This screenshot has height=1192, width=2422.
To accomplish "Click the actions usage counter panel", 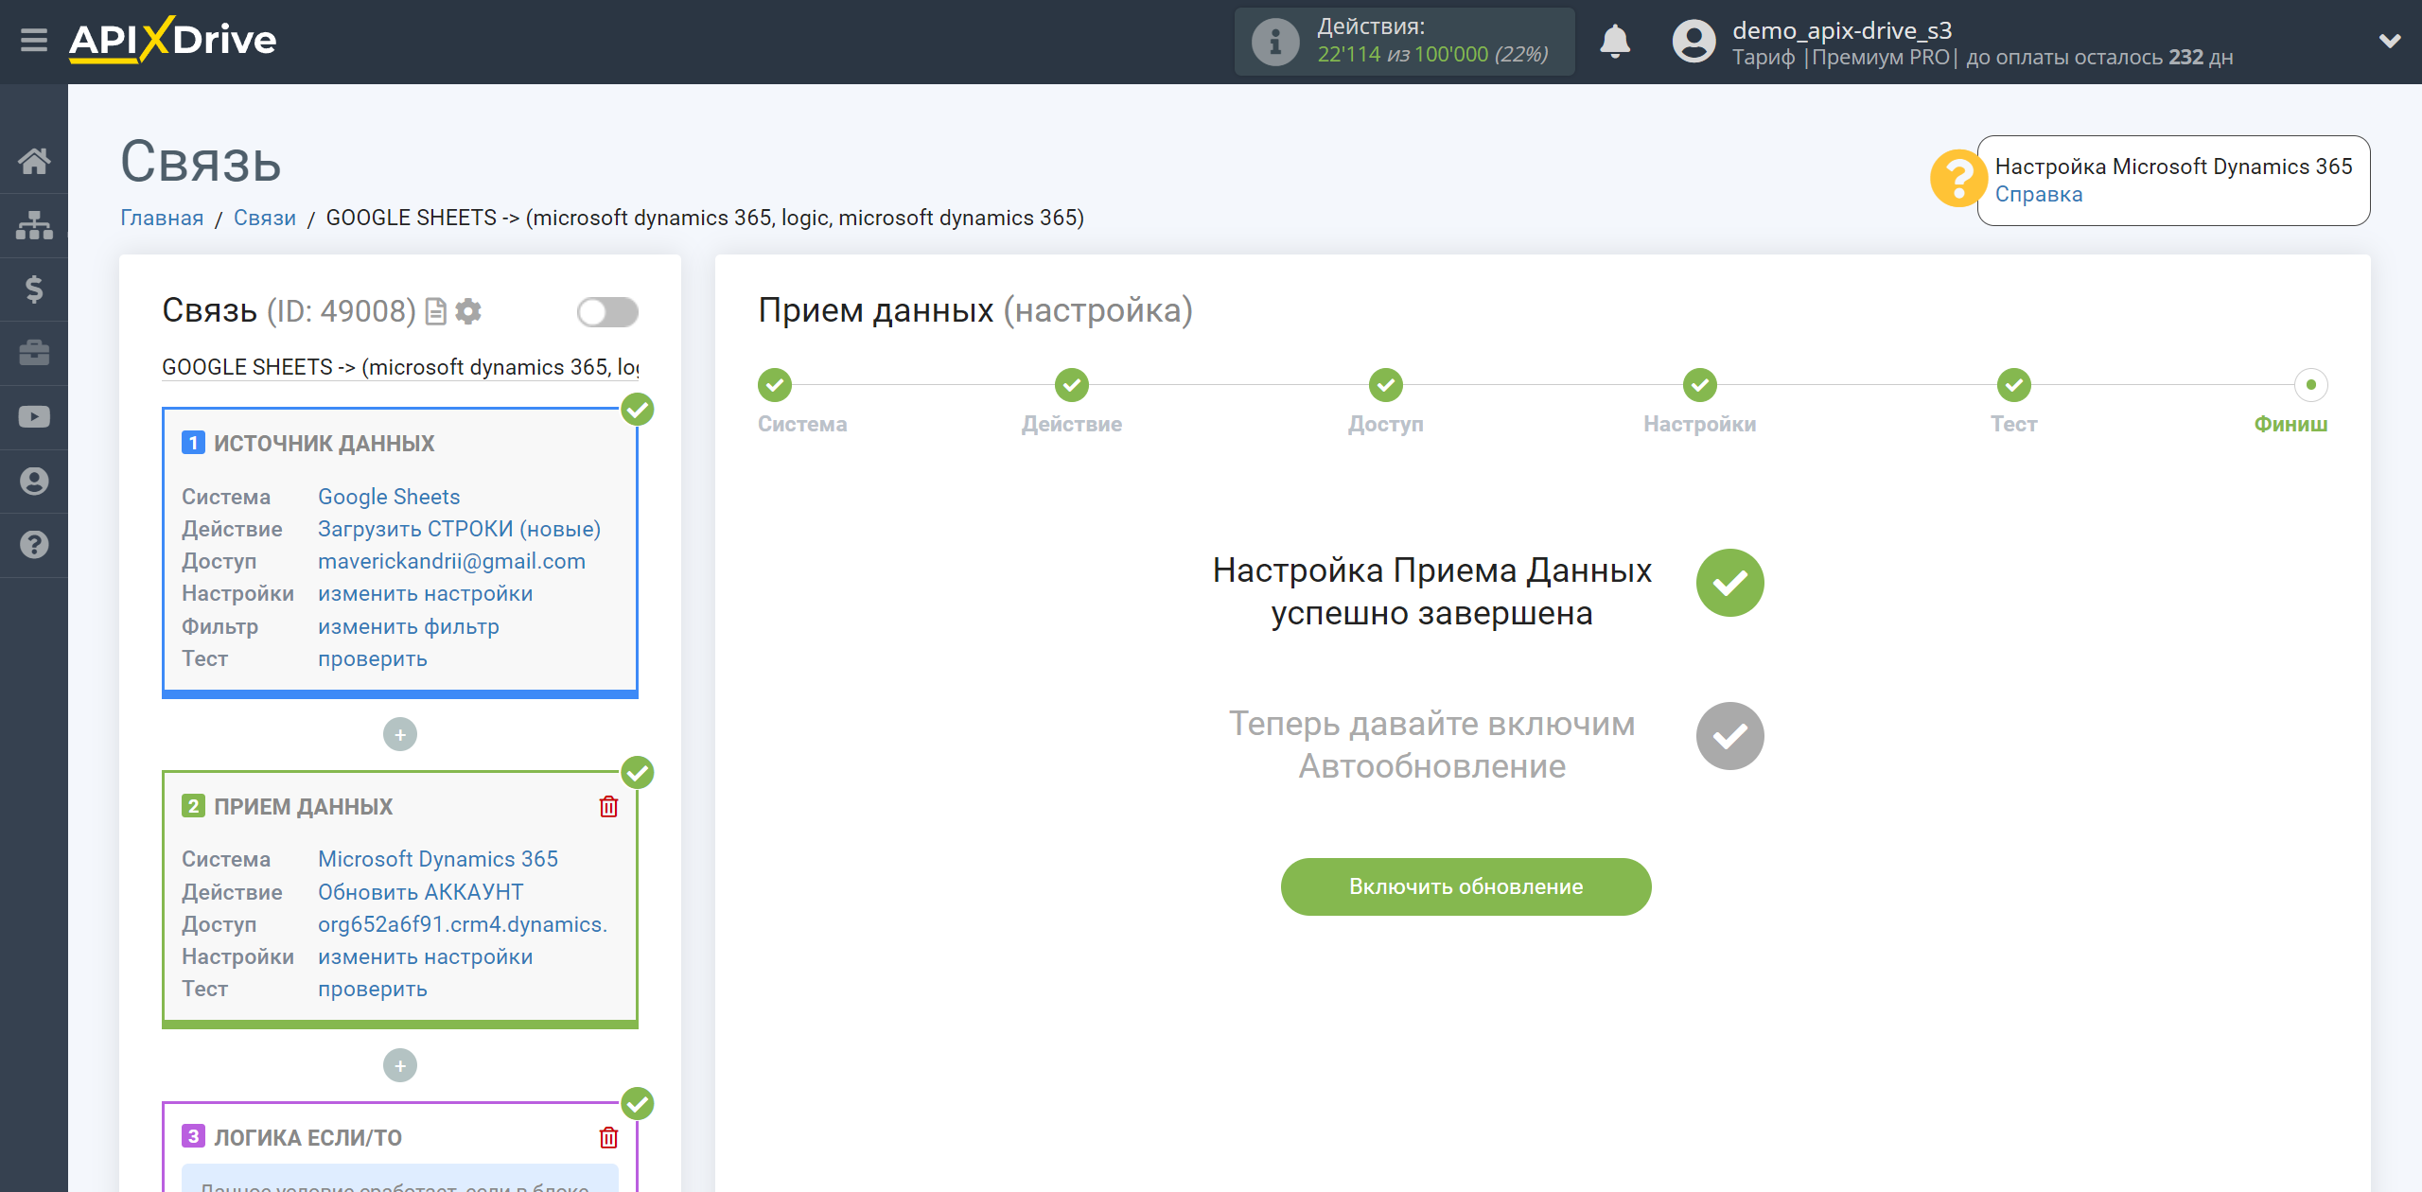I will tap(1404, 42).
